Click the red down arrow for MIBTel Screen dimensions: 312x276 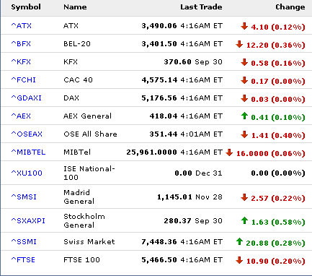point(229,152)
